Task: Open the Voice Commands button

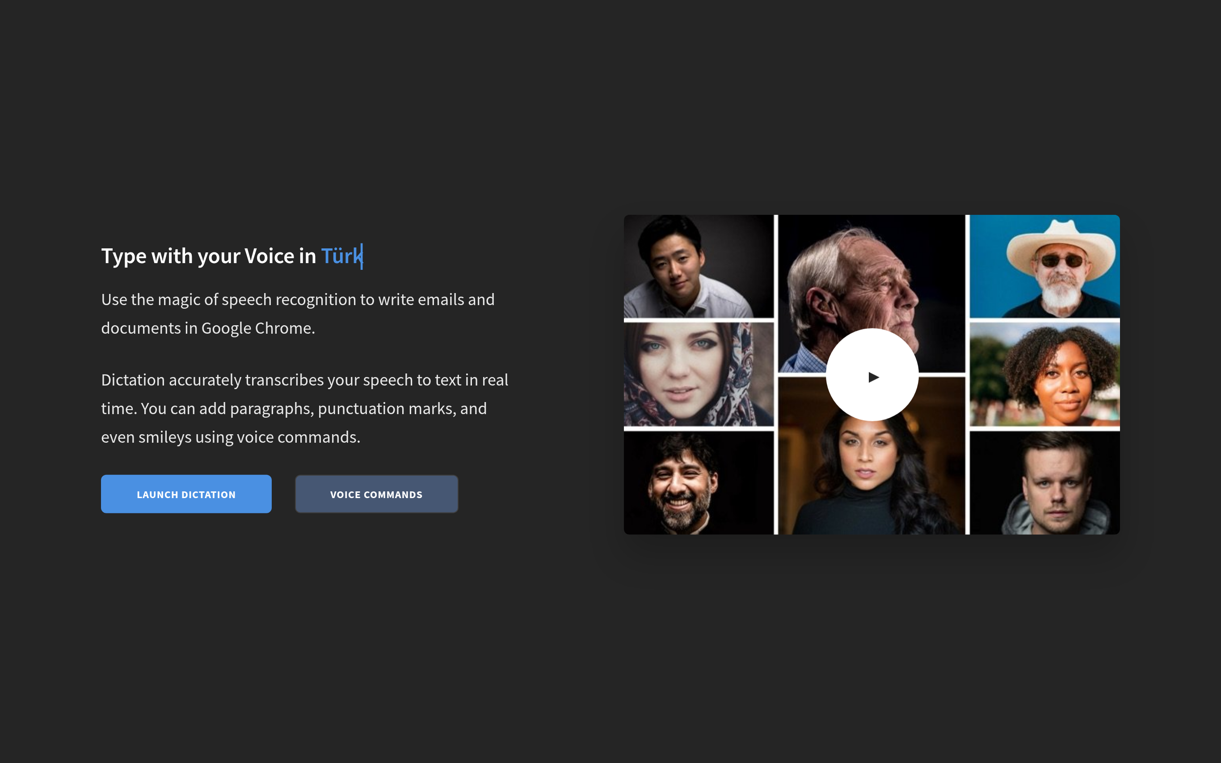Action: tap(376, 494)
